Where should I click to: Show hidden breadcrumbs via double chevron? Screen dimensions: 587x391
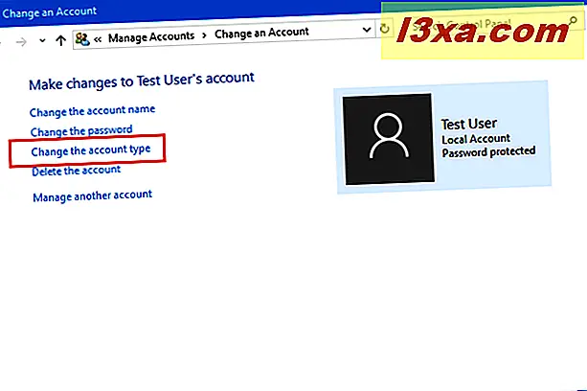[x=98, y=39]
